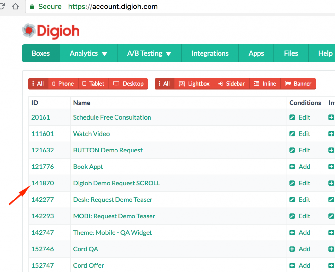The height and width of the screenshot is (272, 335).
Task: Click edit pencil icon for Schedule Free Consultation
Action: (292, 117)
